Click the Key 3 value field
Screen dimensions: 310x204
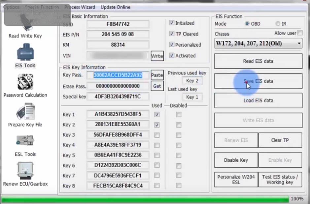(x=118, y=135)
